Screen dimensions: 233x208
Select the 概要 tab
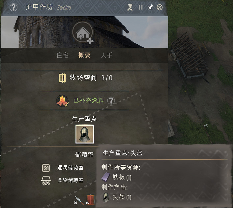(84, 55)
